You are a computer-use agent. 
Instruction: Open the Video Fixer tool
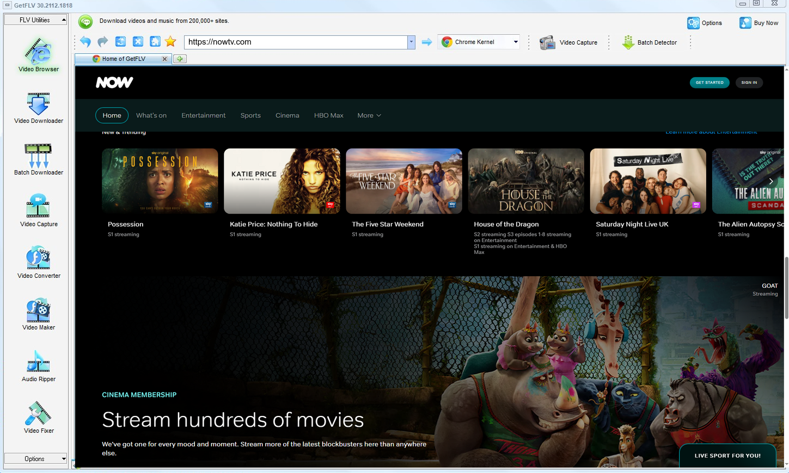coord(39,417)
